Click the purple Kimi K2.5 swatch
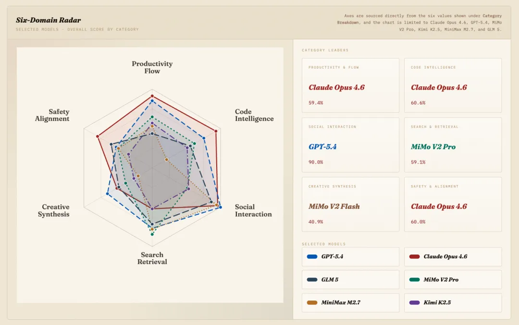Screen dimensions: 519x325 pyautogui.click(x=414, y=302)
